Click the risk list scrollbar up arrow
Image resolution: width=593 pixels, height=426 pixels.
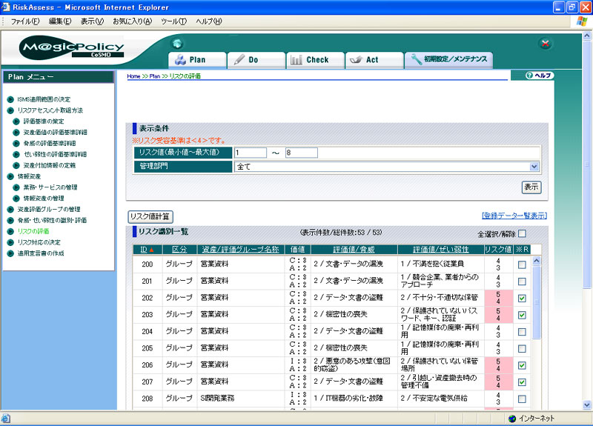(x=536, y=261)
